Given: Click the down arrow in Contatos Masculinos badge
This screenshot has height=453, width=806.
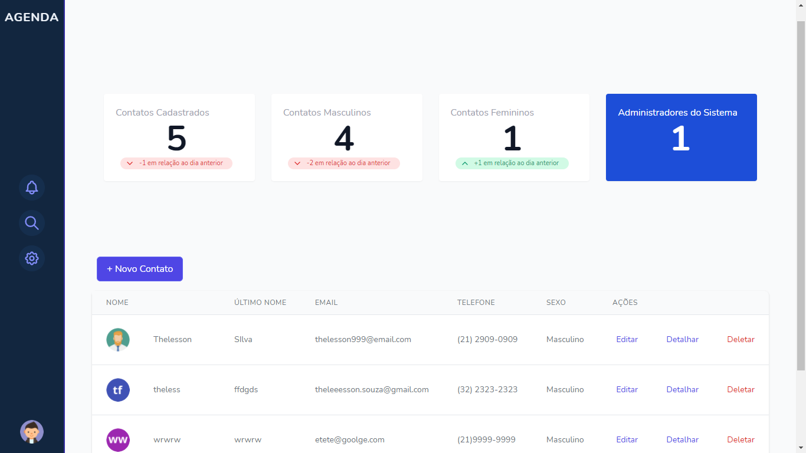Looking at the screenshot, I should pyautogui.click(x=297, y=163).
